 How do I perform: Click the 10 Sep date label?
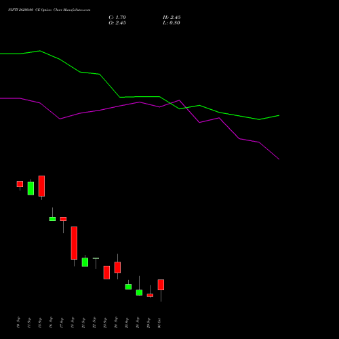click(18, 322)
